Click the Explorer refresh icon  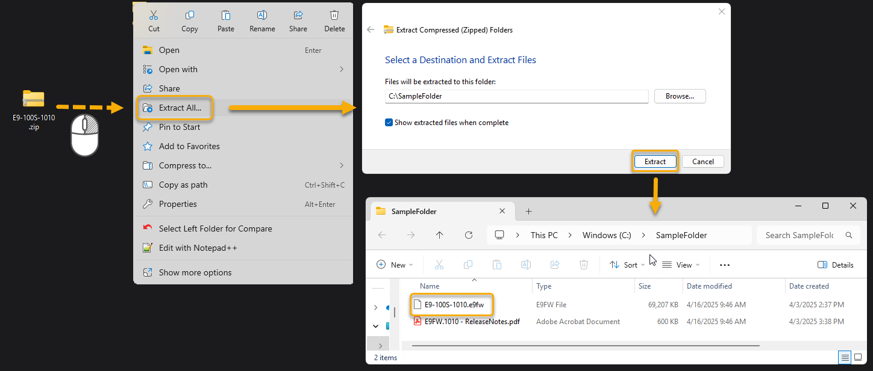(469, 235)
